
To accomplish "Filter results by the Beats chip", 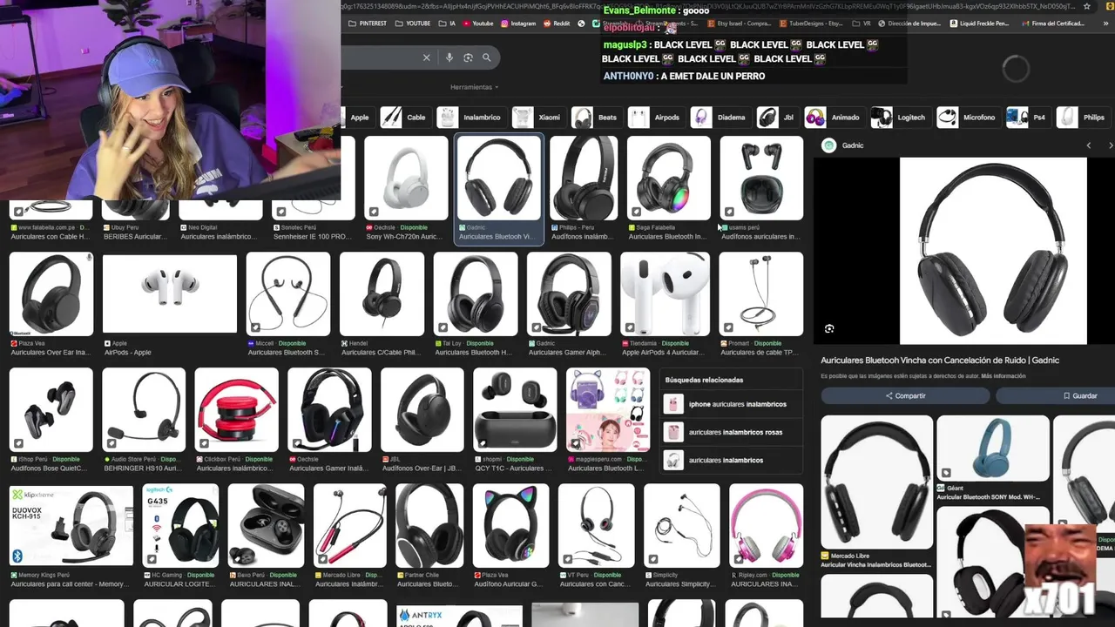I will [596, 118].
